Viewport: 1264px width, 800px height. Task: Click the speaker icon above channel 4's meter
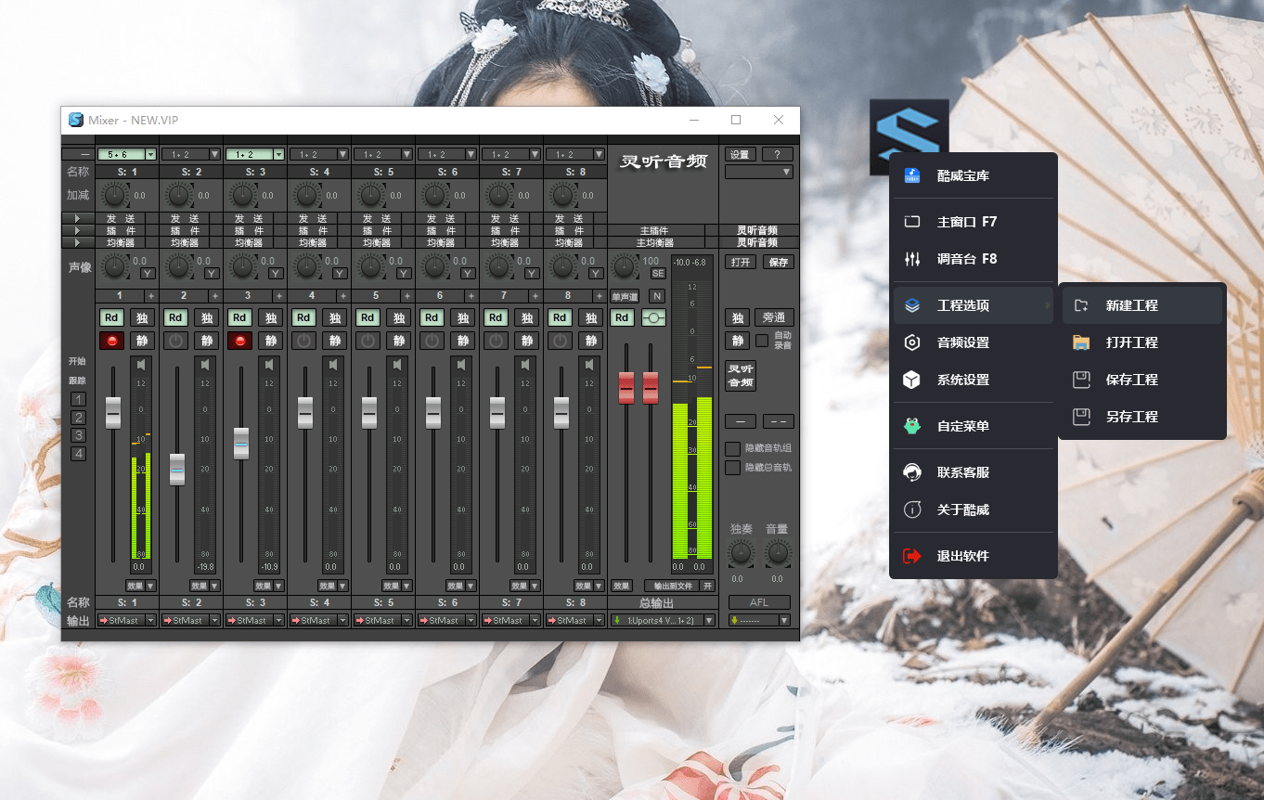pyautogui.click(x=332, y=365)
